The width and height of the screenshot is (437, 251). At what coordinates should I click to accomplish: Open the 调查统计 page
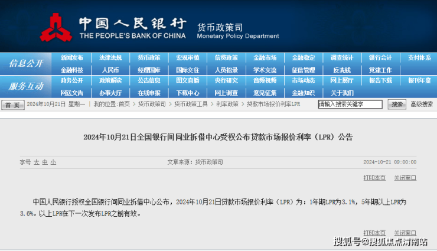click(x=342, y=58)
